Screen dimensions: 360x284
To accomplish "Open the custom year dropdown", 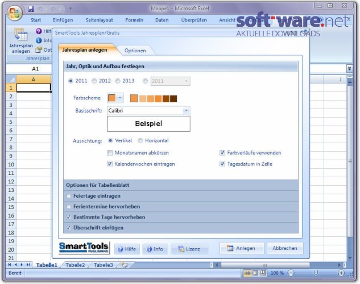I will [186, 81].
